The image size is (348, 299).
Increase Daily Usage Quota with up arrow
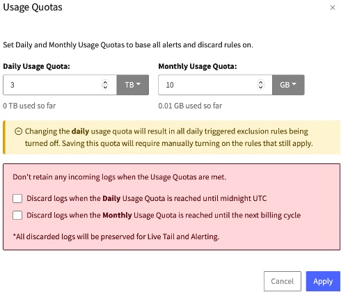coord(105,82)
